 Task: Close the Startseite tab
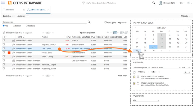[24, 10]
